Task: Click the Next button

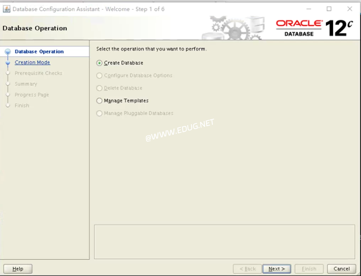Action: [x=277, y=269]
